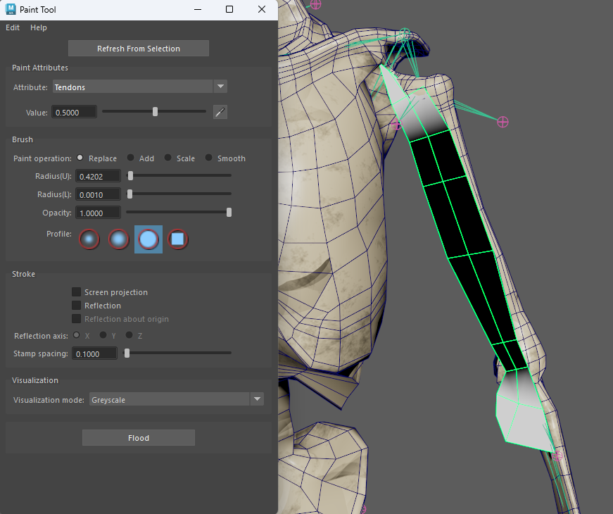Choose the square brush profile
Screen dimensions: 613x514
tap(178, 239)
